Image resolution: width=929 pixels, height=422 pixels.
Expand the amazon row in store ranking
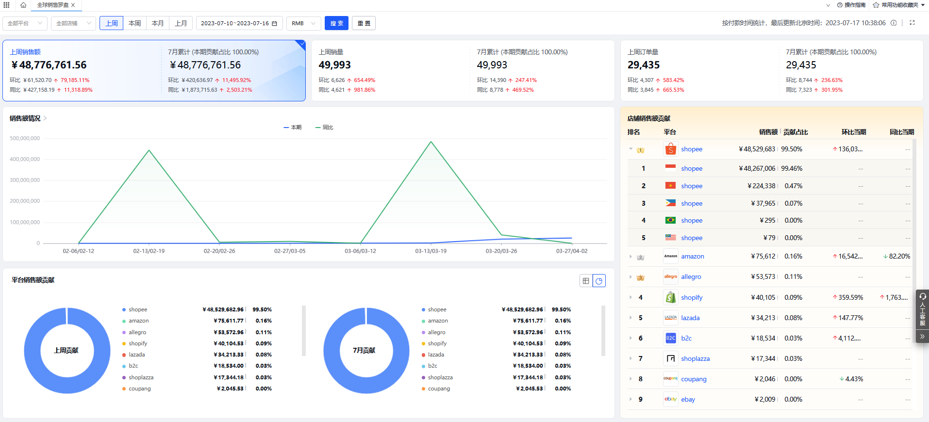point(630,257)
